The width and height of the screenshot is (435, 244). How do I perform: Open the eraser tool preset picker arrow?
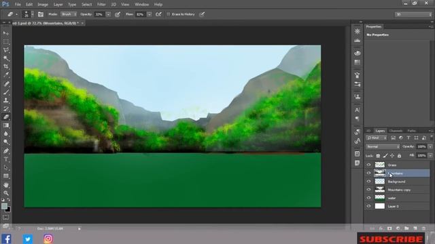[16, 14]
